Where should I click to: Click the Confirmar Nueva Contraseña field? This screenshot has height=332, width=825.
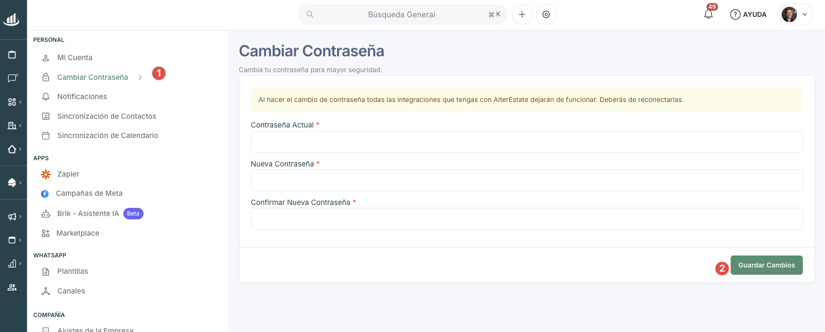(x=526, y=219)
